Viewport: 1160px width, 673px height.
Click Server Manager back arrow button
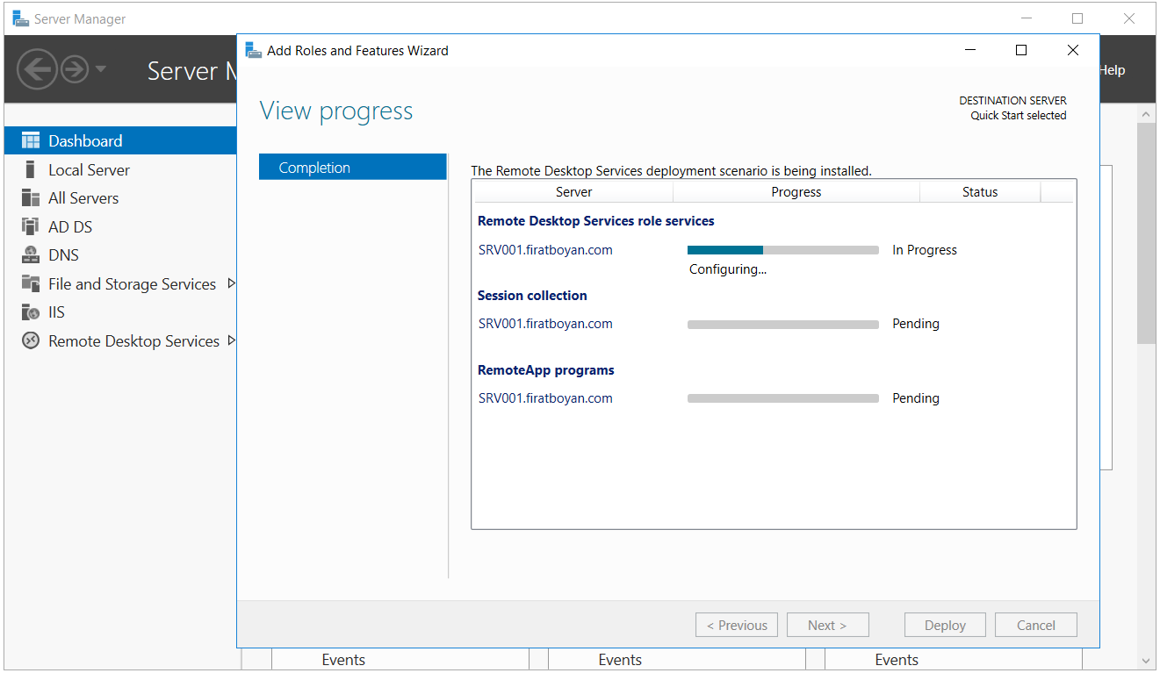point(37,69)
